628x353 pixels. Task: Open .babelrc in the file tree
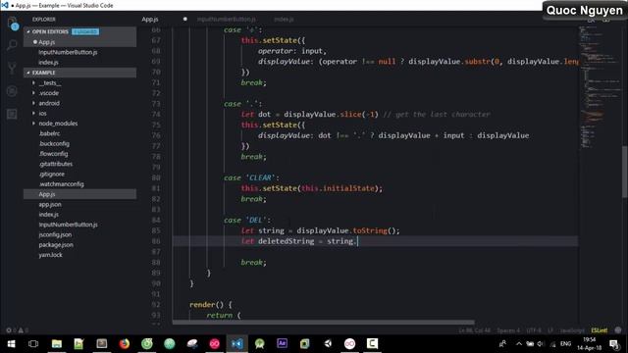(x=49, y=133)
